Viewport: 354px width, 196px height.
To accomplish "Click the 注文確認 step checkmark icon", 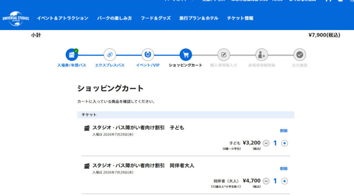I will 299,55.
